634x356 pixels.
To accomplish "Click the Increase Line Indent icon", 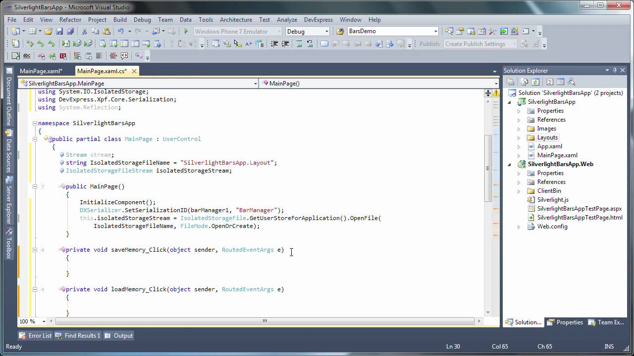I will tap(285, 44).
